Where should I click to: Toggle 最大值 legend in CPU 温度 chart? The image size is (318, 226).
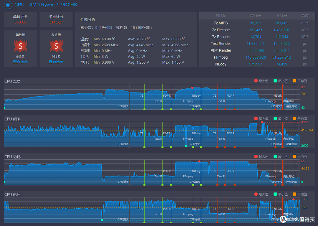[x=261, y=81]
